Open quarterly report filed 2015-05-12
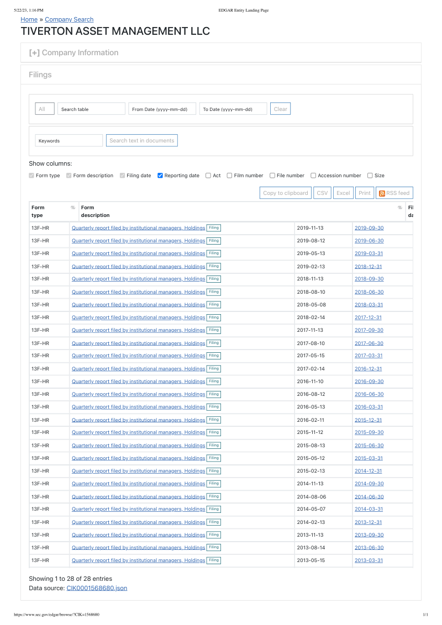Image resolution: width=442 pixels, height=625 pixels. point(139,458)
